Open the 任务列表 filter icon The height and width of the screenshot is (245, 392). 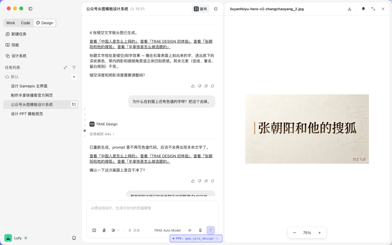point(74,68)
